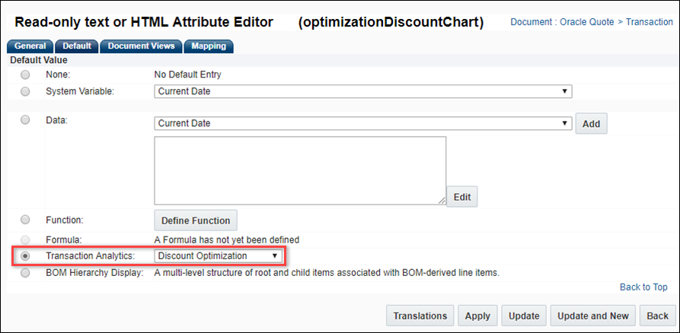The width and height of the screenshot is (680, 333).
Task: Click the Add button beside Data
Action: click(x=591, y=124)
